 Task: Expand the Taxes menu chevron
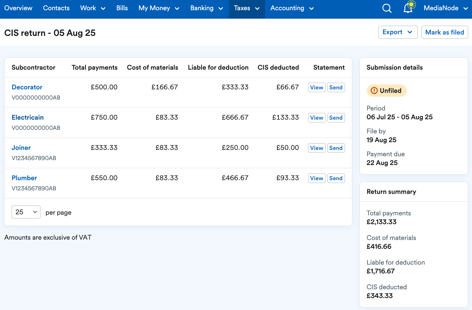point(257,8)
